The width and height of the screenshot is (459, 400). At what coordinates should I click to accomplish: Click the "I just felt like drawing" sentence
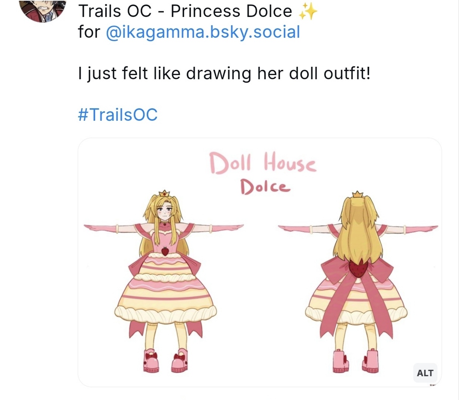click(x=224, y=73)
